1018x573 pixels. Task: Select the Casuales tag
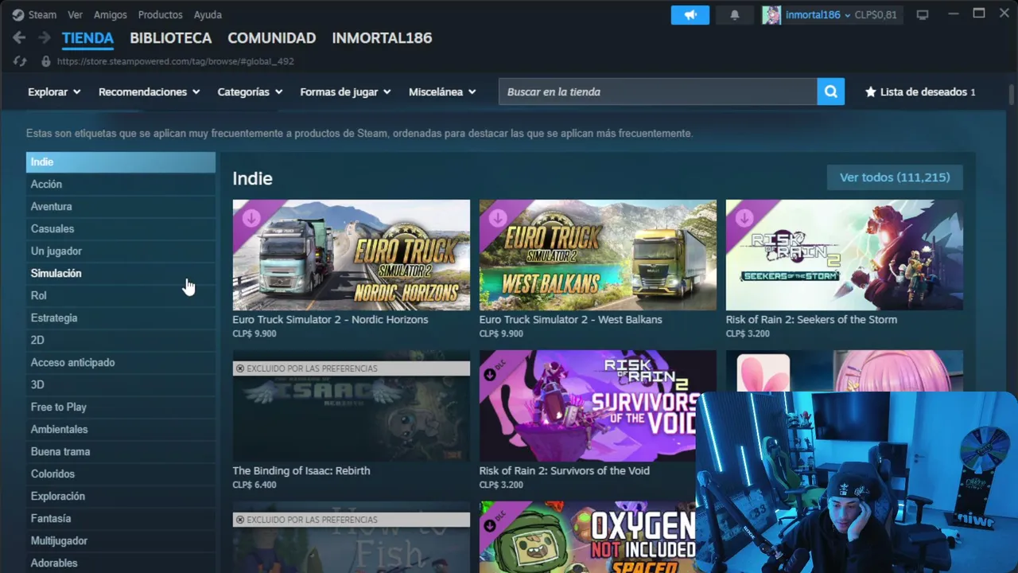coord(121,228)
